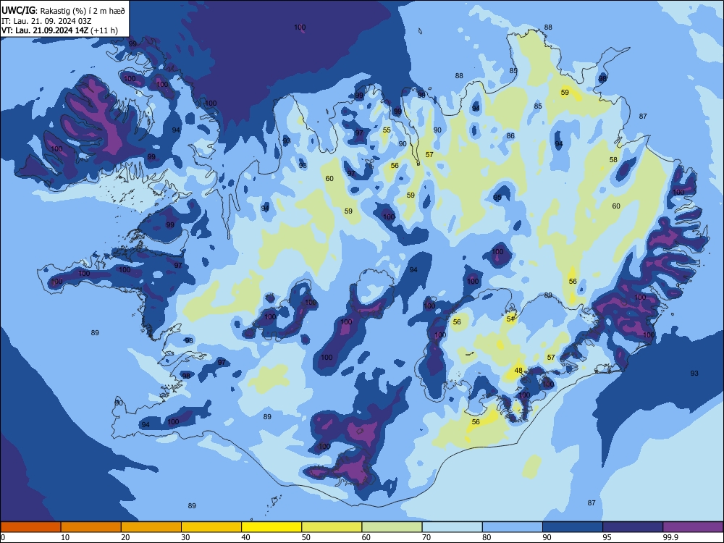Click the title text 'Rakastig (%) í 2 m hæð'
This screenshot has height=543, width=724.
click(83, 11)
